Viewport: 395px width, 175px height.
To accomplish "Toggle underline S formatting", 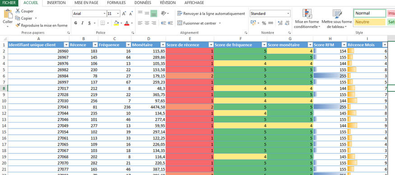I will (89, 23).
